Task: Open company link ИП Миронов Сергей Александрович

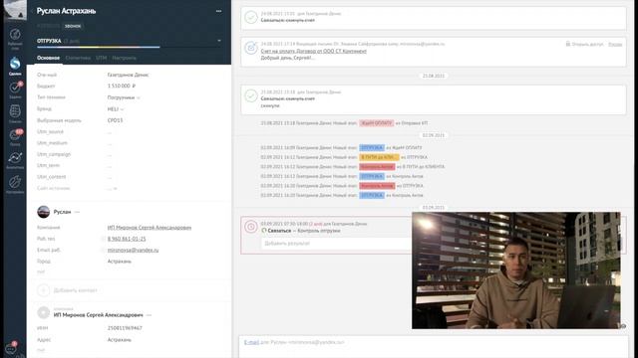Action: tap(150, 228)
